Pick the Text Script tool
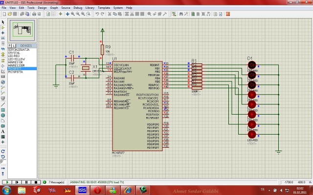Screen dimensions: 313x195 point(3,43)
